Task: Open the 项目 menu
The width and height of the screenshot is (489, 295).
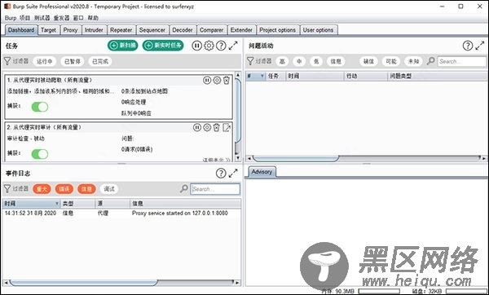Action: tap(25, 18)
